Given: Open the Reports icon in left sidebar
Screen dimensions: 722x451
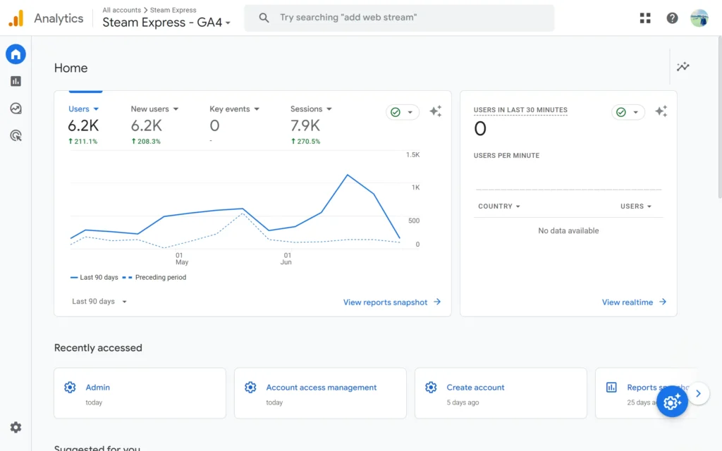Looking at the screenshot, I should 16,81.
